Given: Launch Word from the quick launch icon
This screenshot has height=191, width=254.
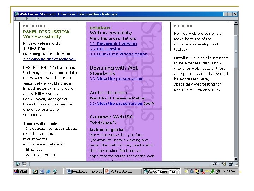Looking at the screenshot, I should [42, 172].
